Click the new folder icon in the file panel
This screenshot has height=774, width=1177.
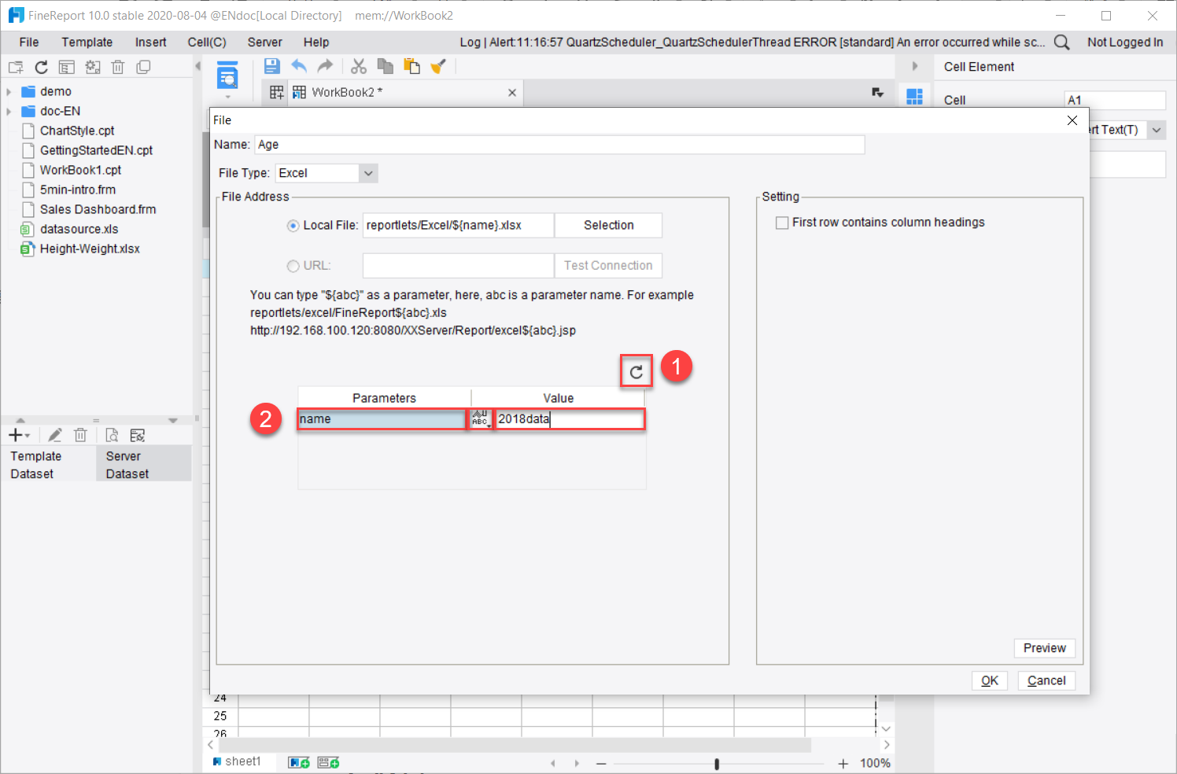coord(16,67)
